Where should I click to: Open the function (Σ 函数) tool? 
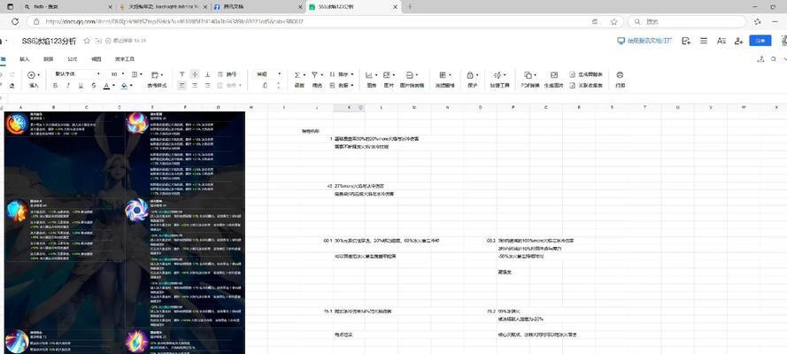point(299,80)
